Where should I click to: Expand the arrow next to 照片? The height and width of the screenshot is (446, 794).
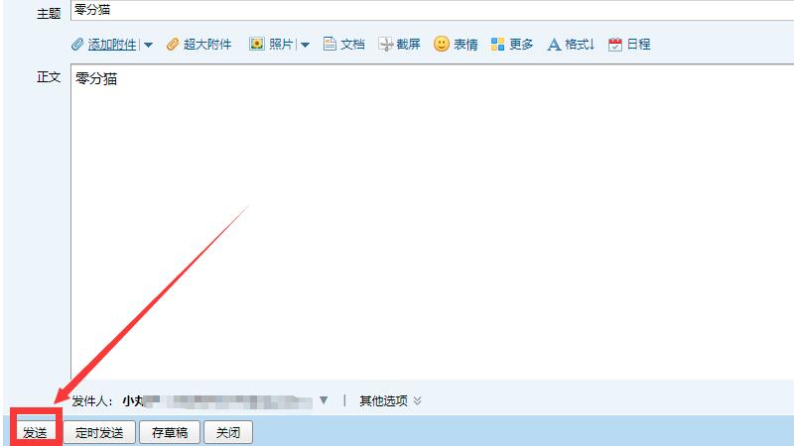pyautogui.click(x=305, y=45)
